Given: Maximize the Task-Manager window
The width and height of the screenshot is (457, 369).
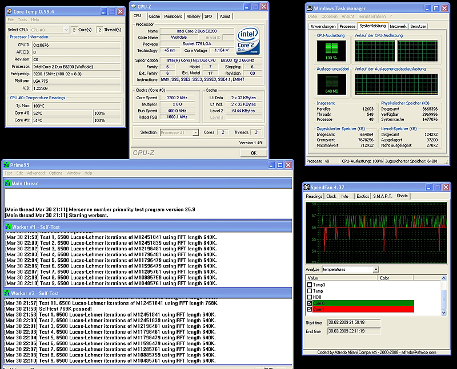Looking at the screenshot, I should coord(436,8).
